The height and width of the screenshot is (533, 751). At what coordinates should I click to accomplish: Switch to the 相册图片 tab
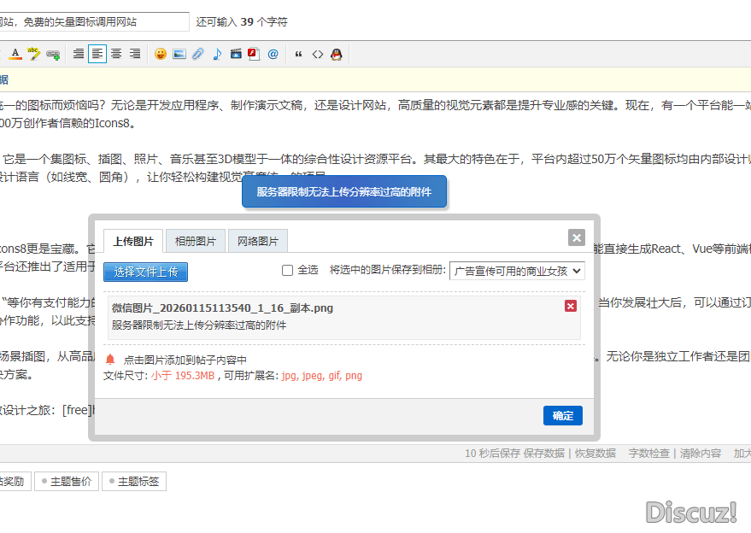(195, 240)
